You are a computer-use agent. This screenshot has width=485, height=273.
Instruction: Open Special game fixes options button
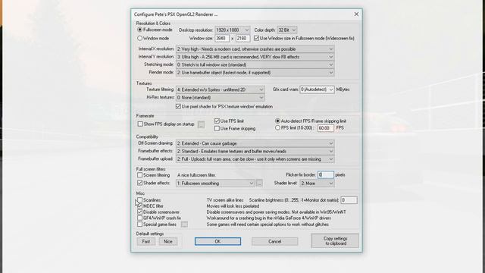(184, 224)
